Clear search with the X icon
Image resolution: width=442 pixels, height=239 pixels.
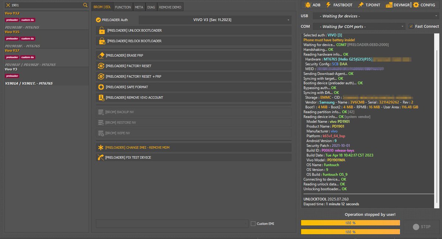click(8, 5)
